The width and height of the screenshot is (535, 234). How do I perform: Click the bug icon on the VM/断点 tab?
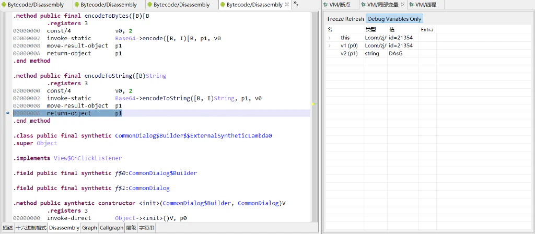click(x=326, y=5)
